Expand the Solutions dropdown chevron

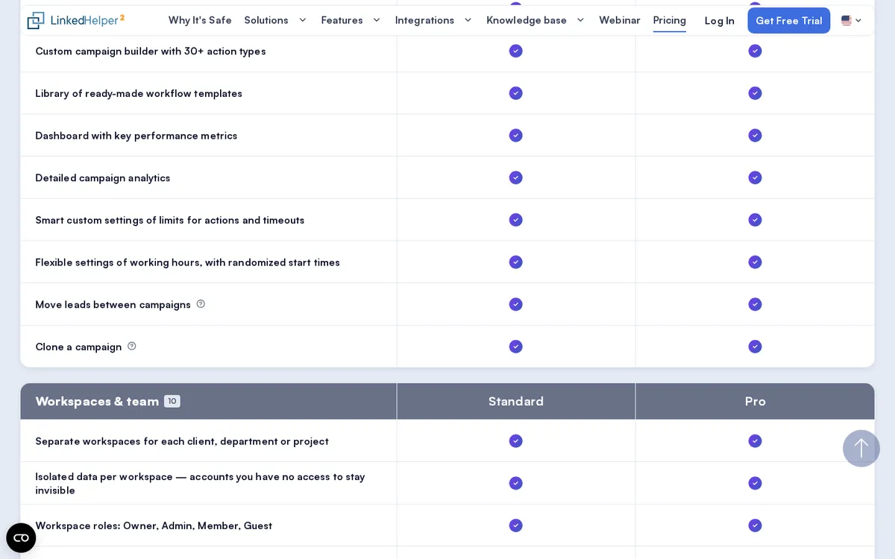[x=302, y=20]
